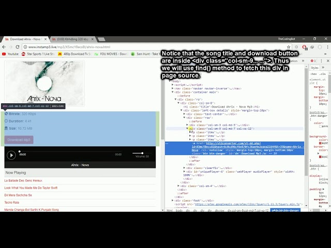Open the Sam Hunt bookmark
Viewport: 331px width, 248px height.
[x=146, y=54]
